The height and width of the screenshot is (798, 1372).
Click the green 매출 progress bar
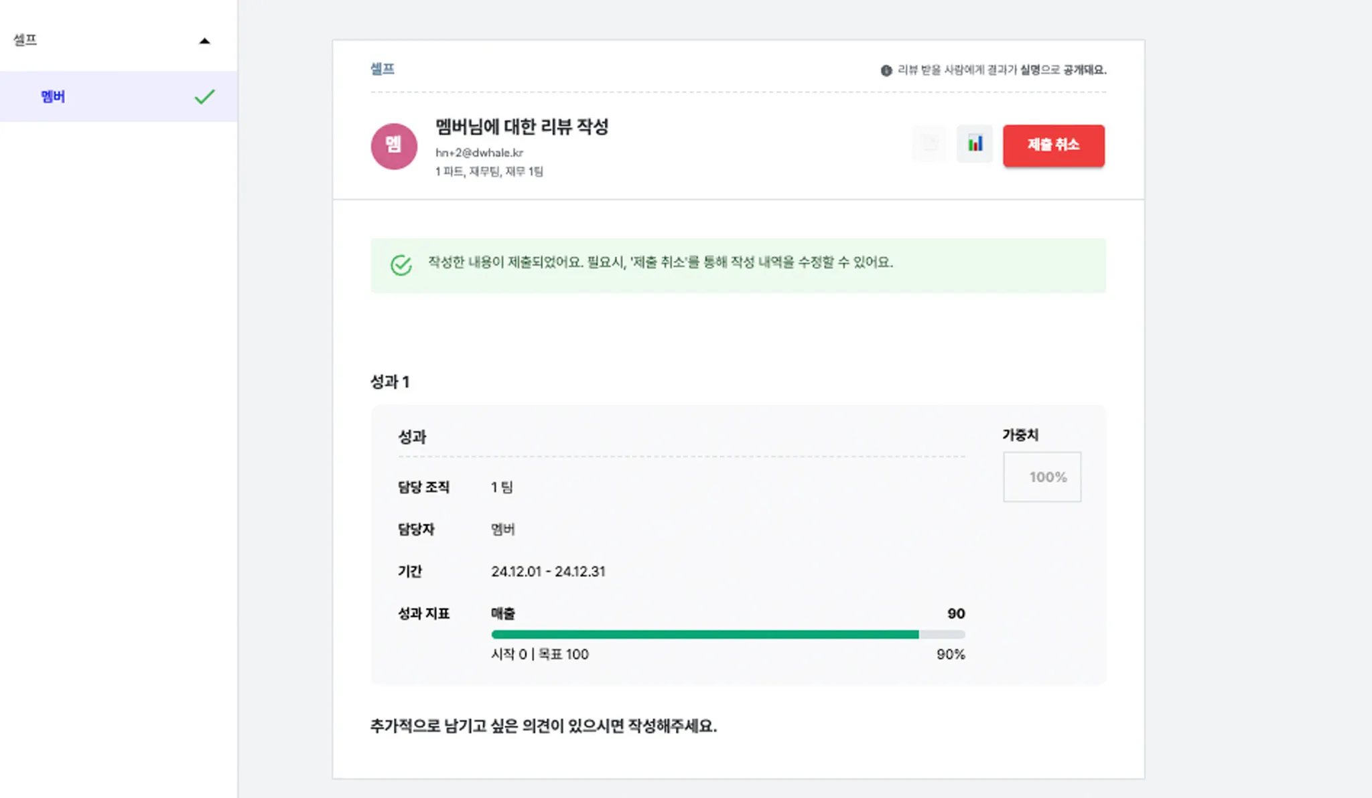705,634
